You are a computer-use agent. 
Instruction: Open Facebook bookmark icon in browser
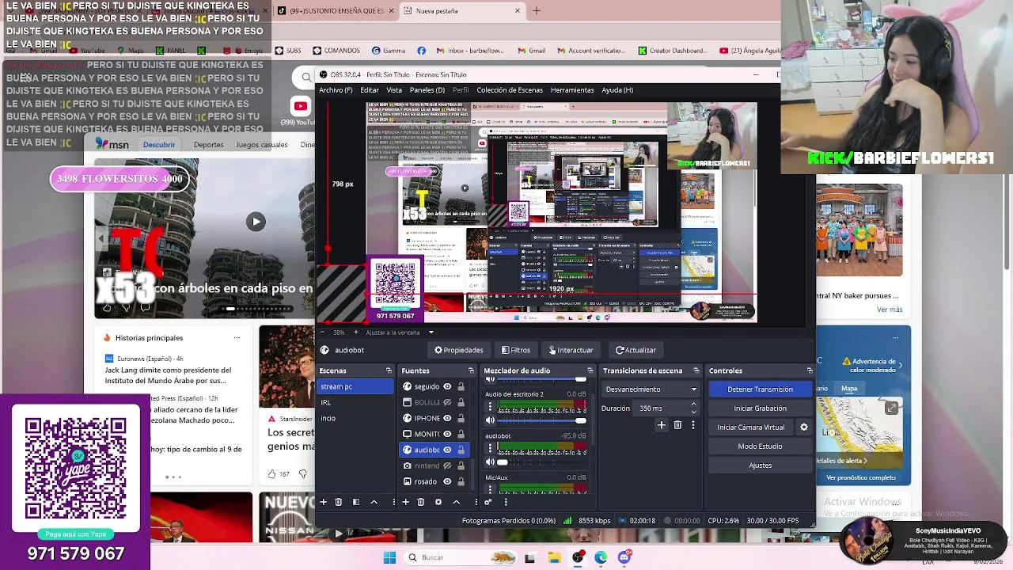tap(421, 51)
